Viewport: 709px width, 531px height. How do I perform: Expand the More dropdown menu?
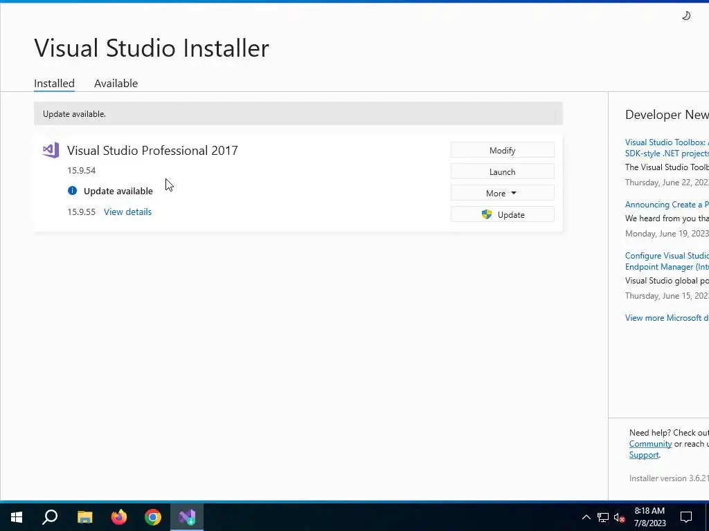[503, 194]
